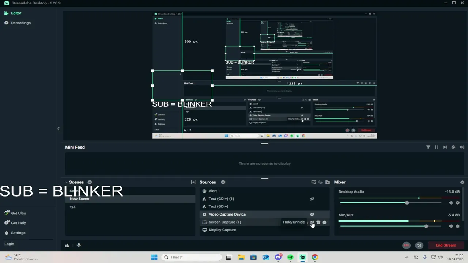Screen dimensions: 468x263
Task: Adjust the Desktop Audio volume slider
Action: pos(407,203)
